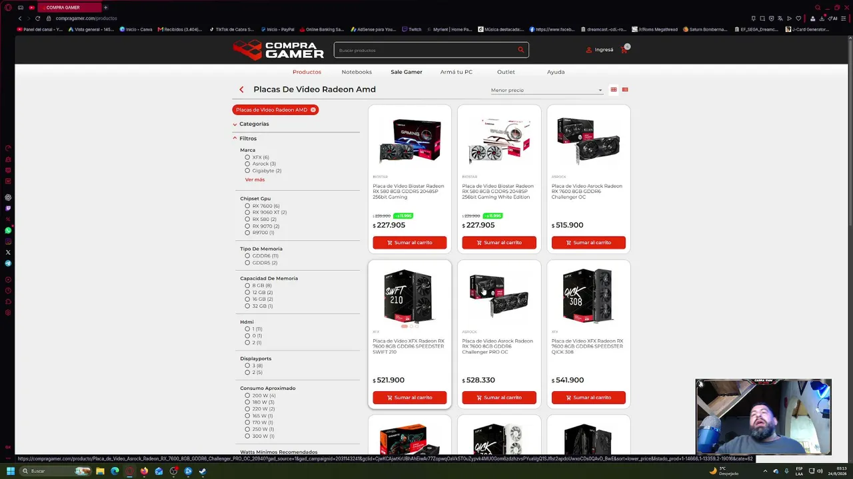Open a new browser tab
The width and height of the screenshot is (853, 479).
[x=105, y=7]
